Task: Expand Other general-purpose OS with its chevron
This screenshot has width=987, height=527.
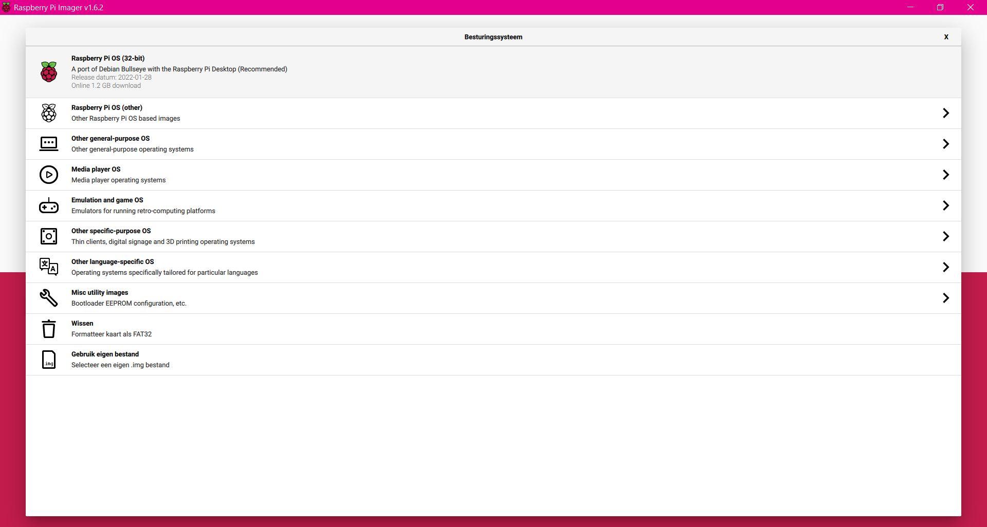Action: (x=946, y=144)
